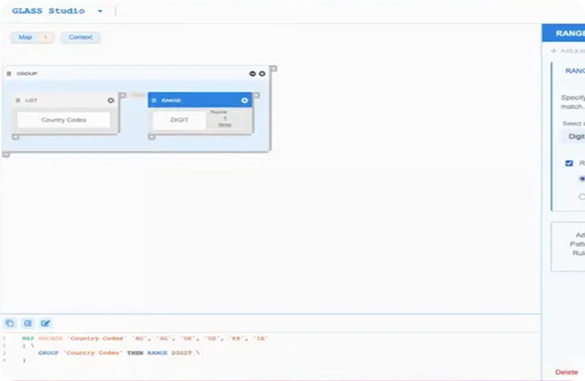The width and height of the screenshot is (585, 381).
Task: Grab the RANGE block drag handle icon
Action: 155,100
